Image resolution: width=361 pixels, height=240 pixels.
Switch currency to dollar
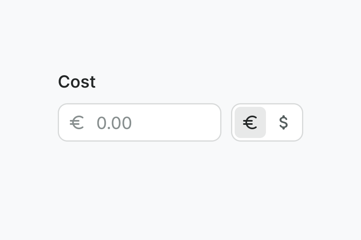point(284,122)
